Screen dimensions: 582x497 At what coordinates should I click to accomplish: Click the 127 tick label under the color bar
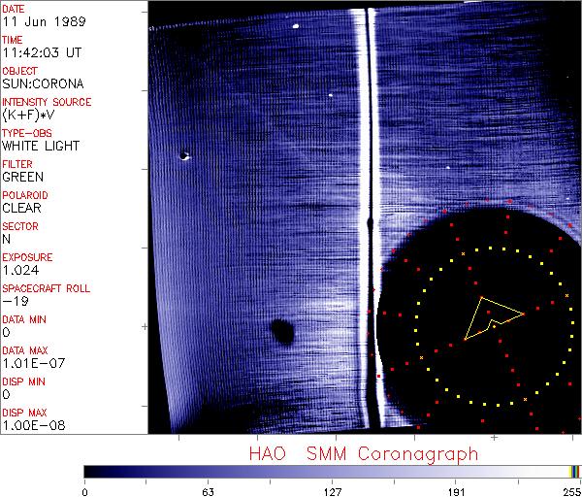click(333, 490)
